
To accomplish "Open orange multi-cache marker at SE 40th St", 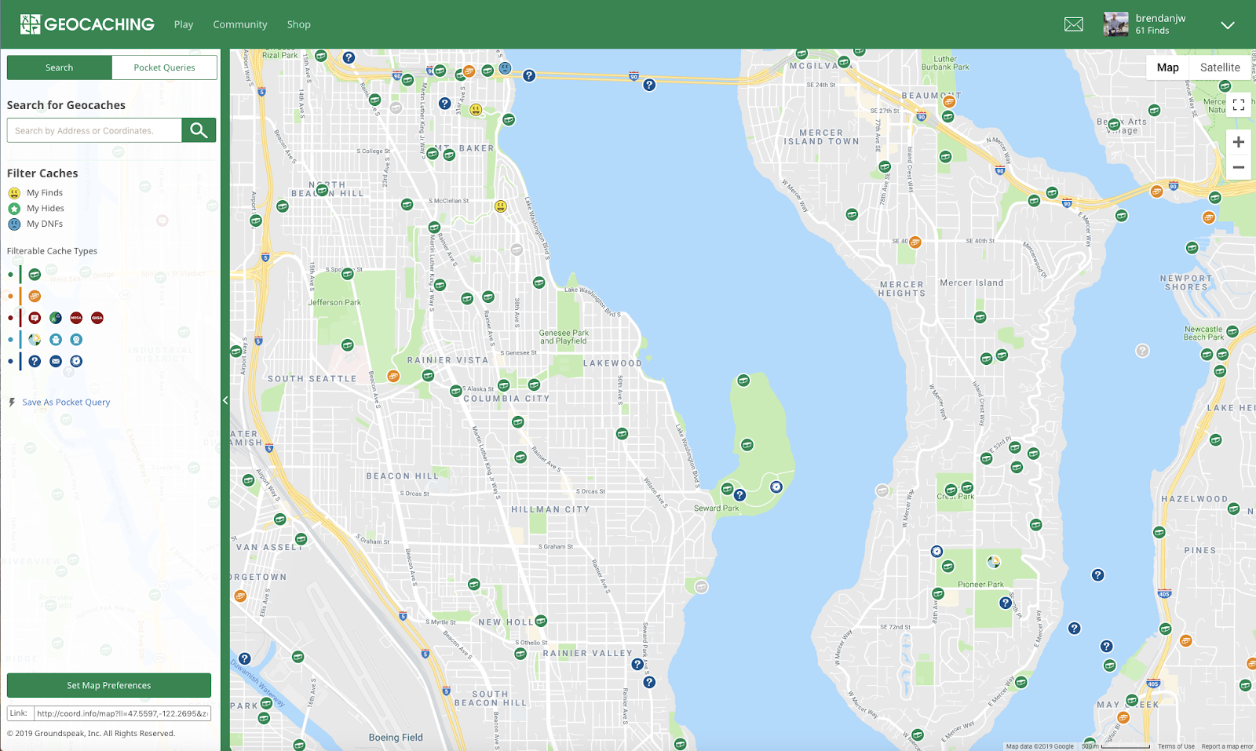I will [x=915, y=242].
